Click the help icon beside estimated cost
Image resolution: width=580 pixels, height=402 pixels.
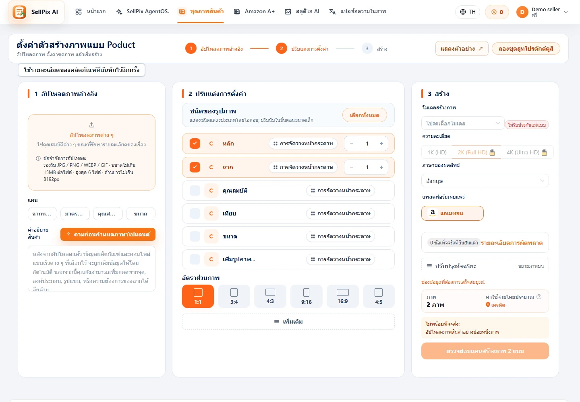[539, 297]
